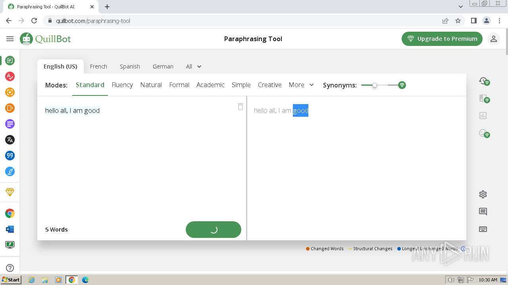Open the Grammar Checker sidebar icon
This screenshot has width=508, height=285.
pyautogui.click(x=10, y=76)
